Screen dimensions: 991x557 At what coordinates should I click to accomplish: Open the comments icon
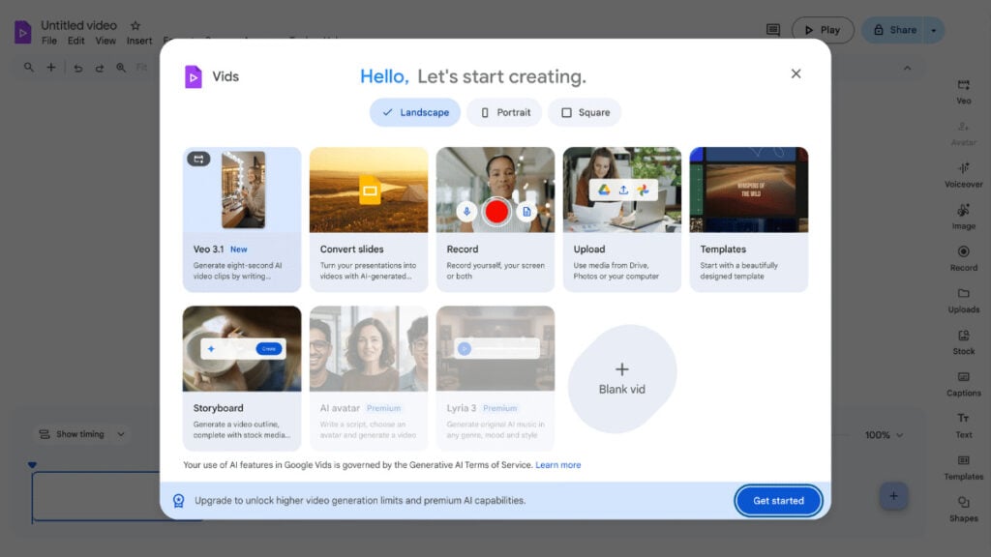pos(773,30)
